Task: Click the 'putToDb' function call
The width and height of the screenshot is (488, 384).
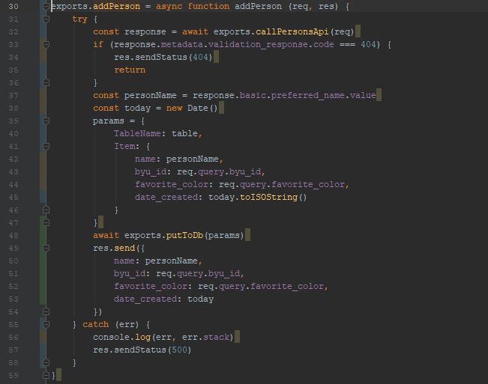Action: click(x=184, y=236)
